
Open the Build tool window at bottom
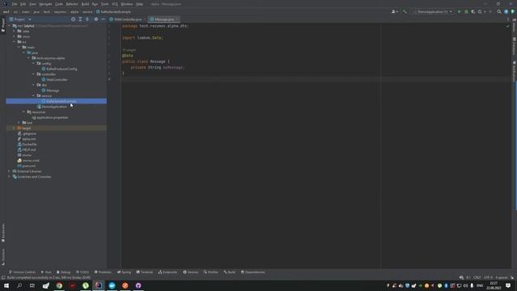coord(229,272)
